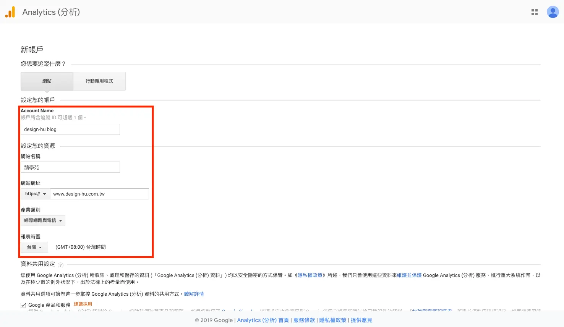The height and width of the screenshot is (327, 564).
Task: Focus the Account Name input field
Action: point(70,129)
